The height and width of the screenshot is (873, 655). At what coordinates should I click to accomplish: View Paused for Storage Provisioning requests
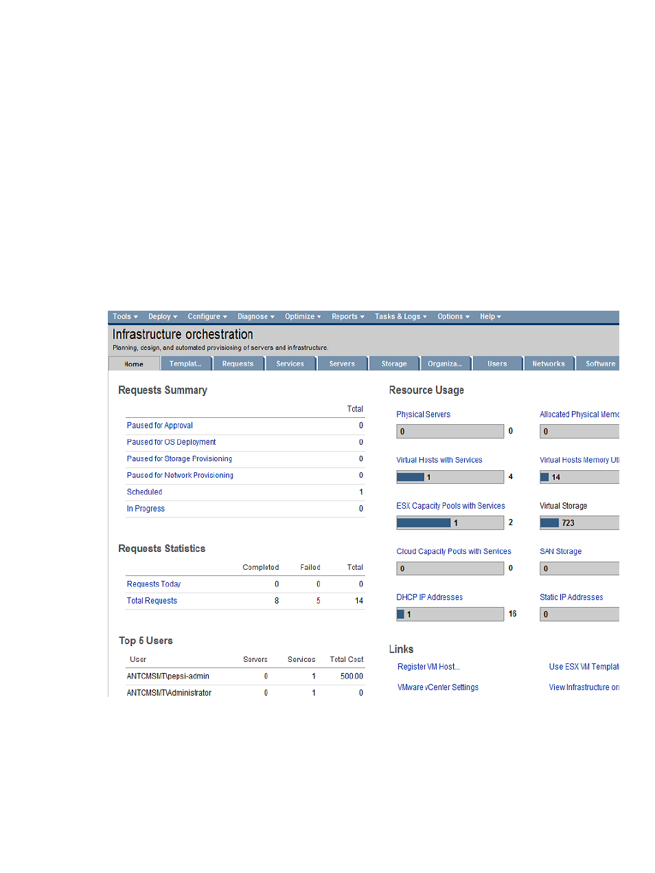[180, 458]
